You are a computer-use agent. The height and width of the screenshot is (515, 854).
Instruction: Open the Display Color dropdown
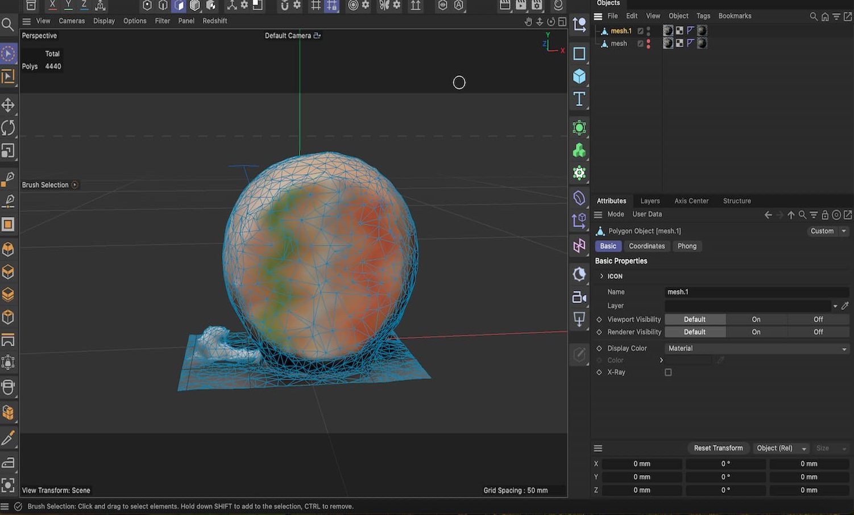[x=756, y=348]
